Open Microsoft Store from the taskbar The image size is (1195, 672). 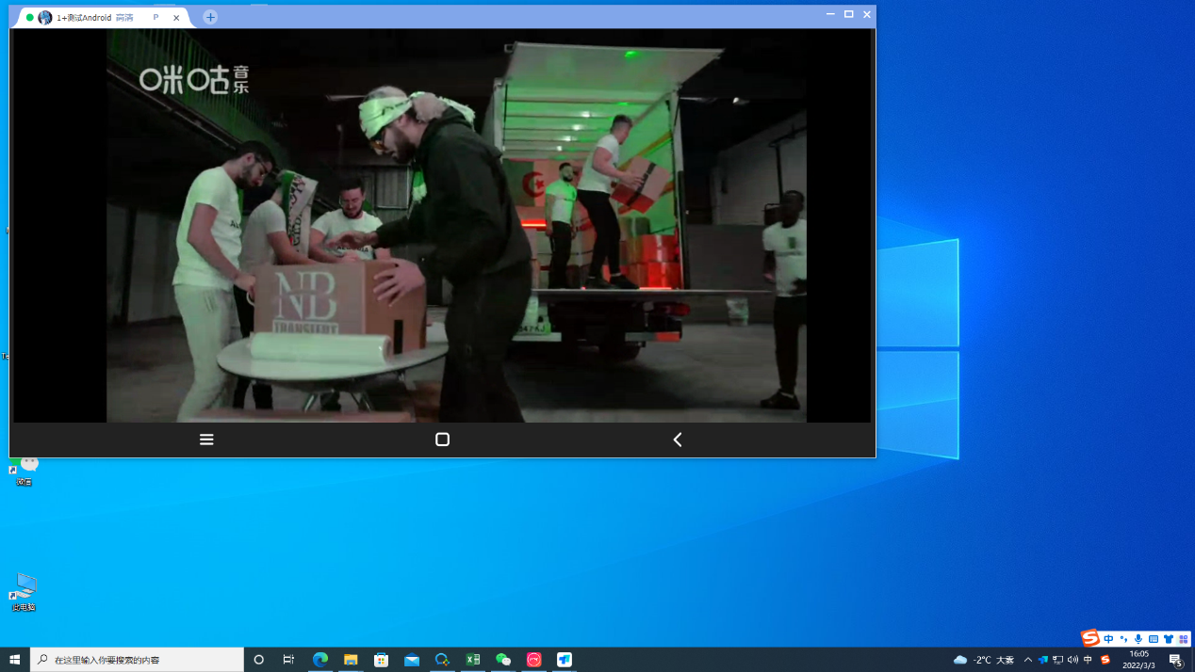[x=382, y=660]
